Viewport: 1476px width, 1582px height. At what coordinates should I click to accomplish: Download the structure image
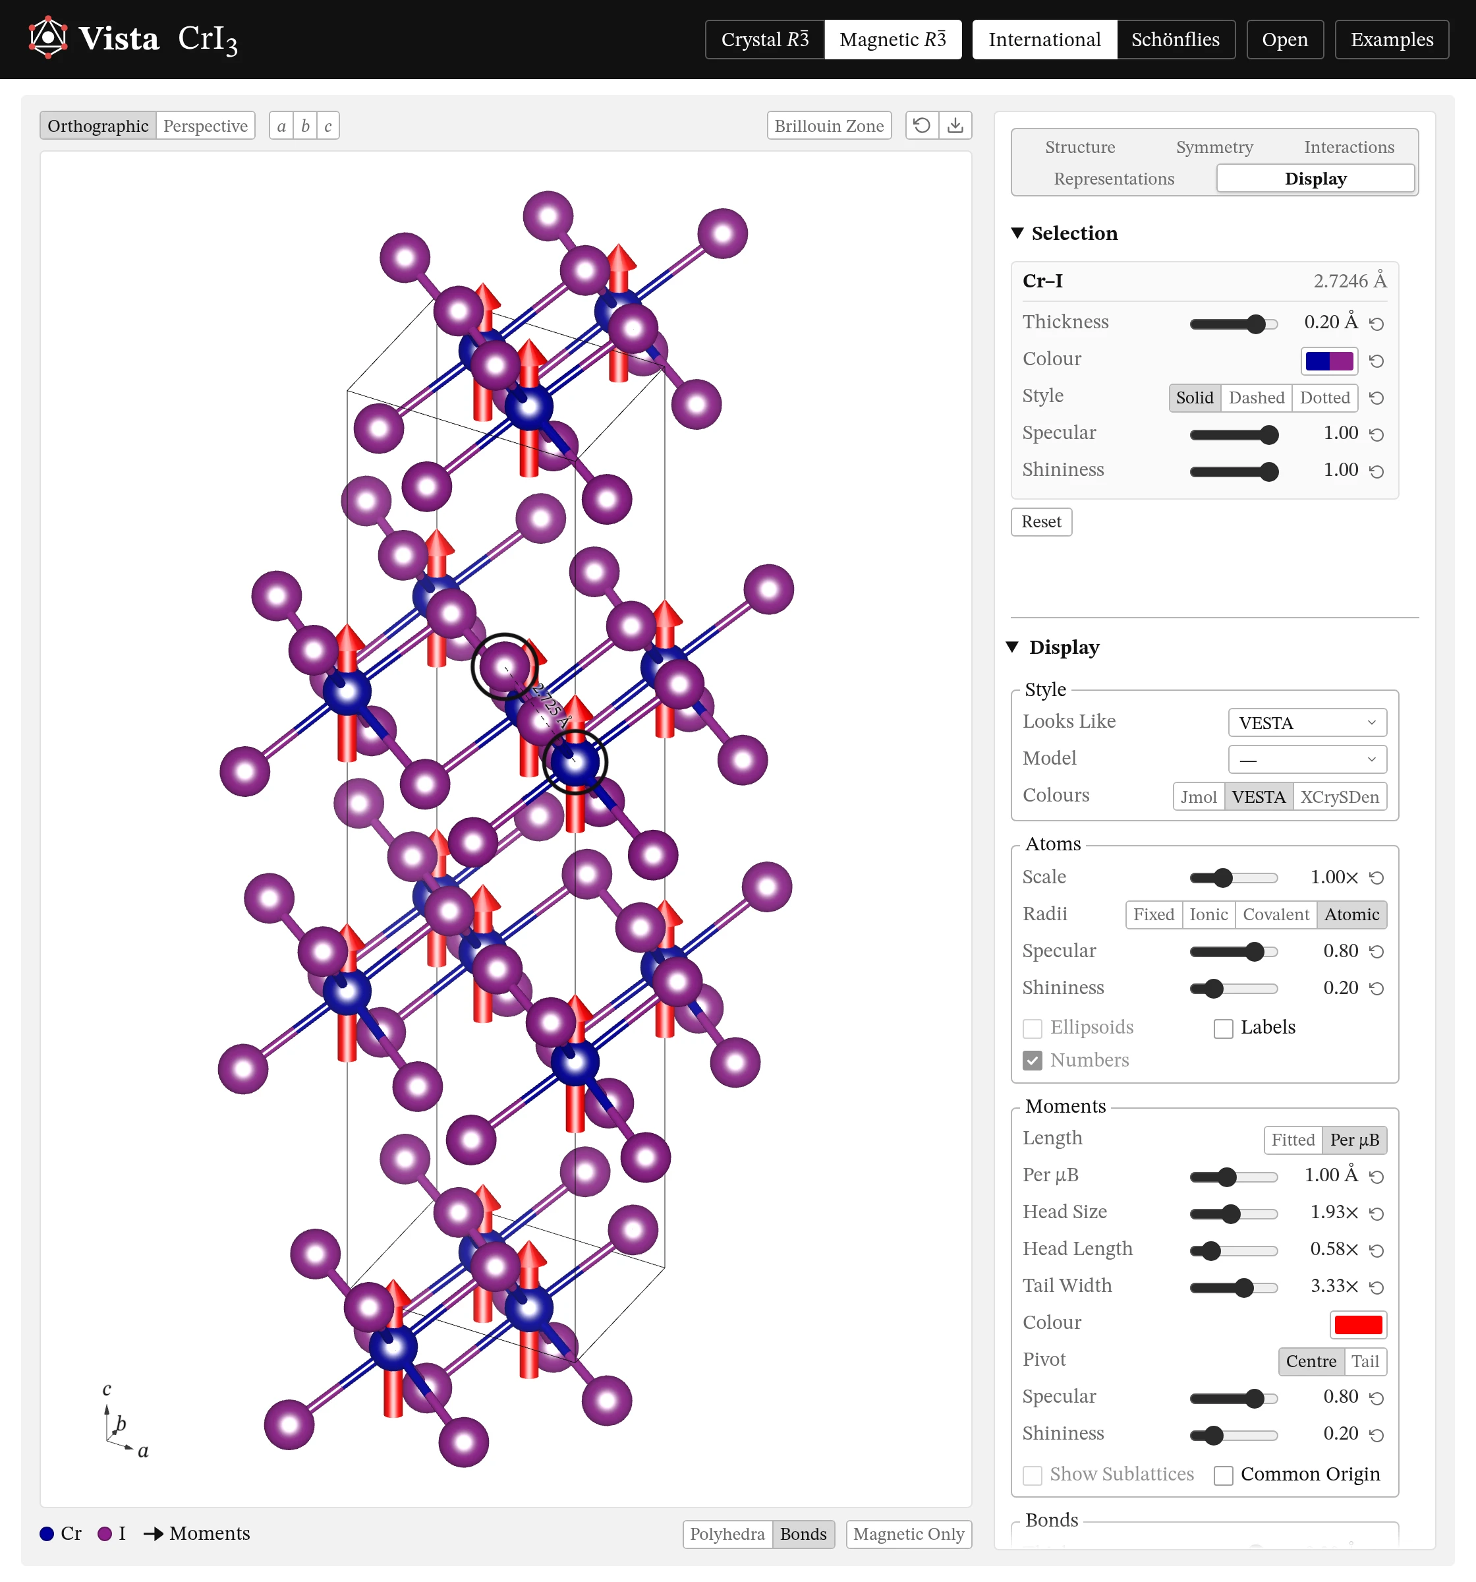click(955, 126)
